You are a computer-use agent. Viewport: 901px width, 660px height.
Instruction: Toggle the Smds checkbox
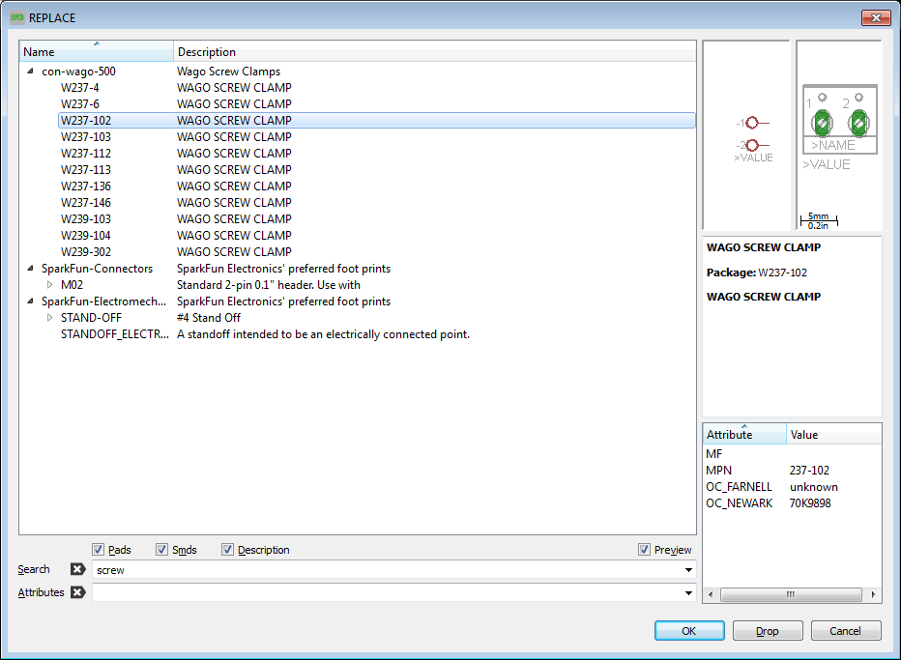point(162,550)
